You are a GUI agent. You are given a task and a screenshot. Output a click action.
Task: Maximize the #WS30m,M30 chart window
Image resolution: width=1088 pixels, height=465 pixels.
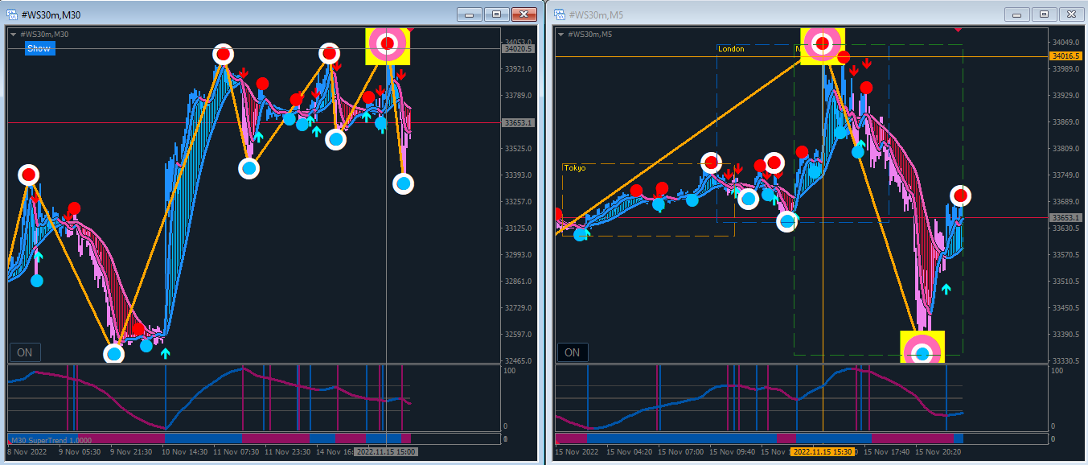point(496,14)
